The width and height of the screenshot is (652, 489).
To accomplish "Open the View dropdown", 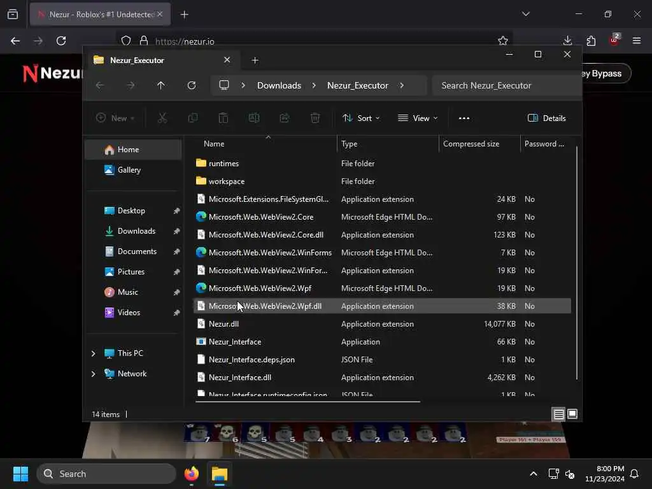I will [x=418, y=118].
